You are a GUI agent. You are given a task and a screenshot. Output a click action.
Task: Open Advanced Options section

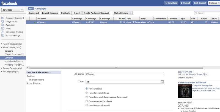click(x=36, y=80)
